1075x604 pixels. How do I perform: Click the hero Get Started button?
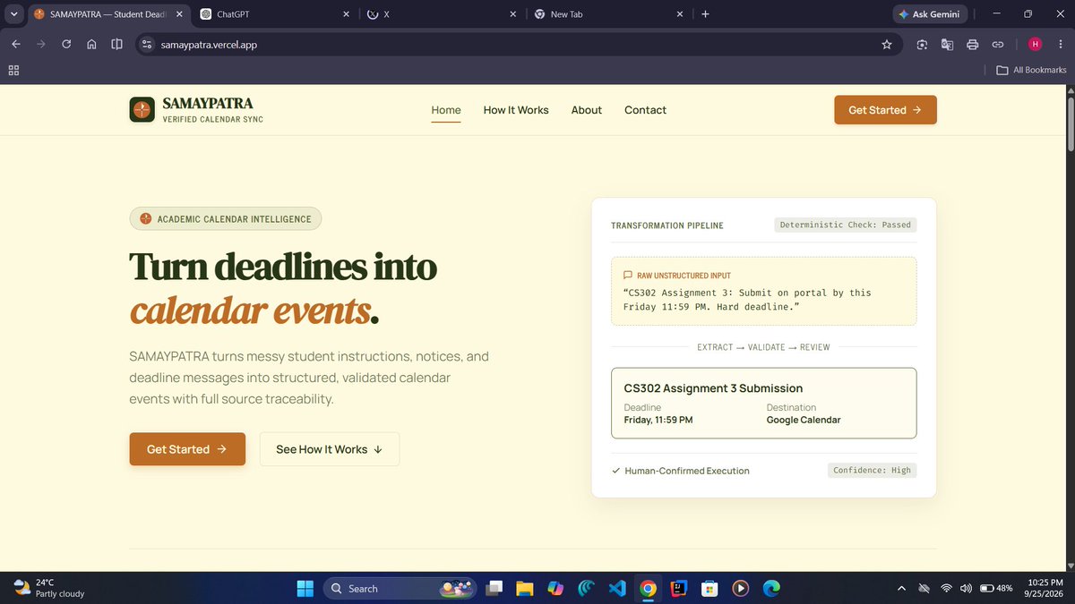187,449
